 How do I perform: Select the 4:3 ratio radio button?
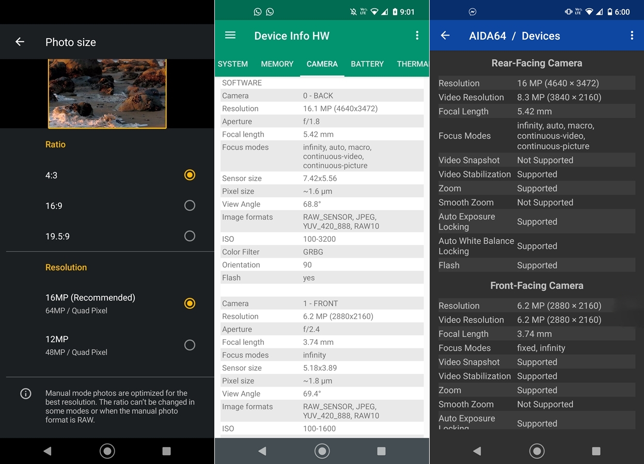190,175
